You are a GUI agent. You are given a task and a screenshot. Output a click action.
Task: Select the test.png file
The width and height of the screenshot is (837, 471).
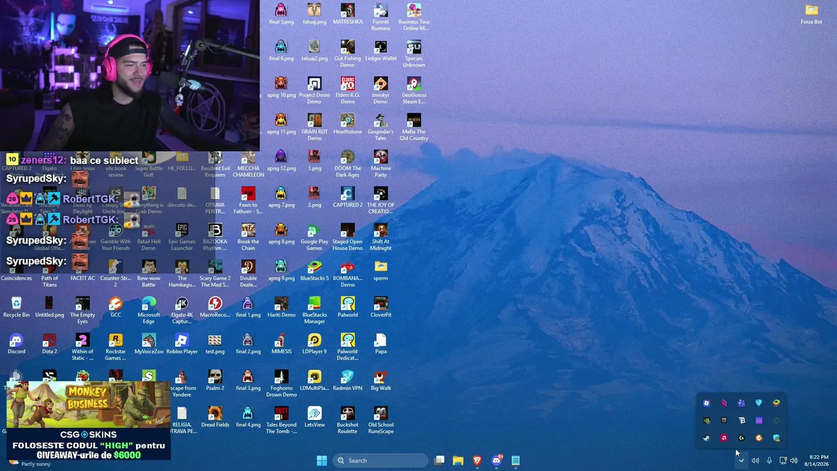pos(215,344)
